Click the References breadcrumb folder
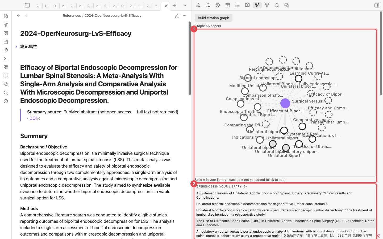 pyautogui.click(x=72, y=16)
